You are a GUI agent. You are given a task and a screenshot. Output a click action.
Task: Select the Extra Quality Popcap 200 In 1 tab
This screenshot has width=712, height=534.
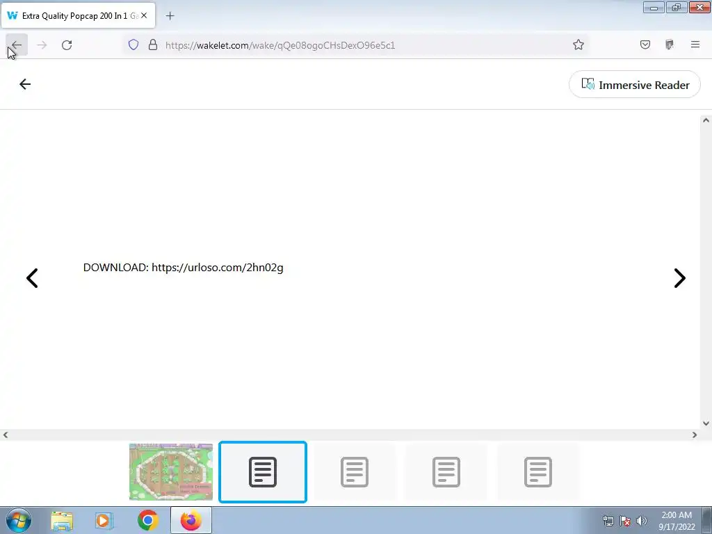(x=79, y=15)
